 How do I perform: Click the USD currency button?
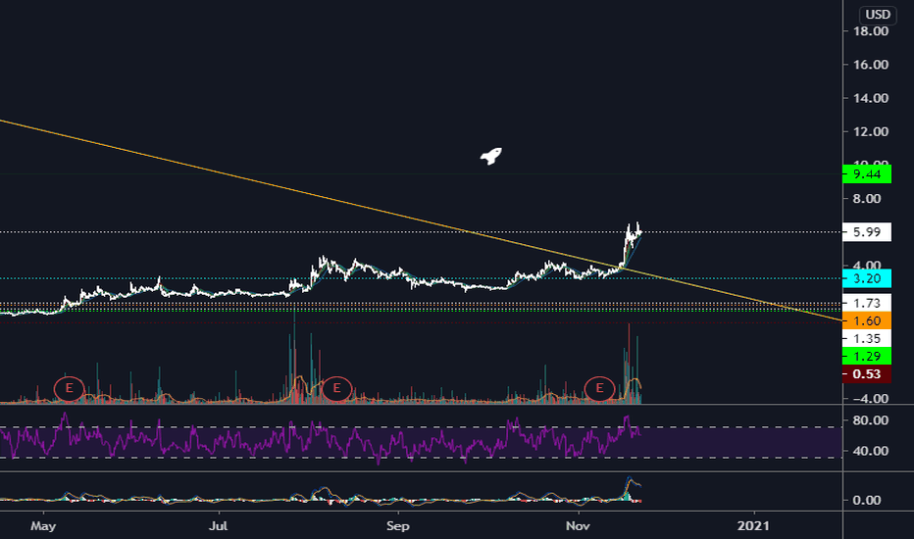point(878,15)
